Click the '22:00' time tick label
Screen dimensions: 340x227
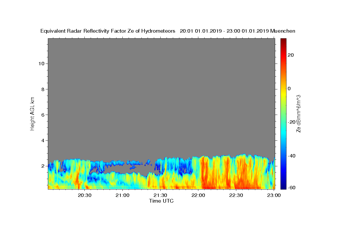pyautogui.click(x=198, y=195)
